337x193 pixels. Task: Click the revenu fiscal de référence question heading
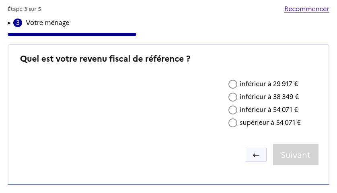[x=105, y=59]
